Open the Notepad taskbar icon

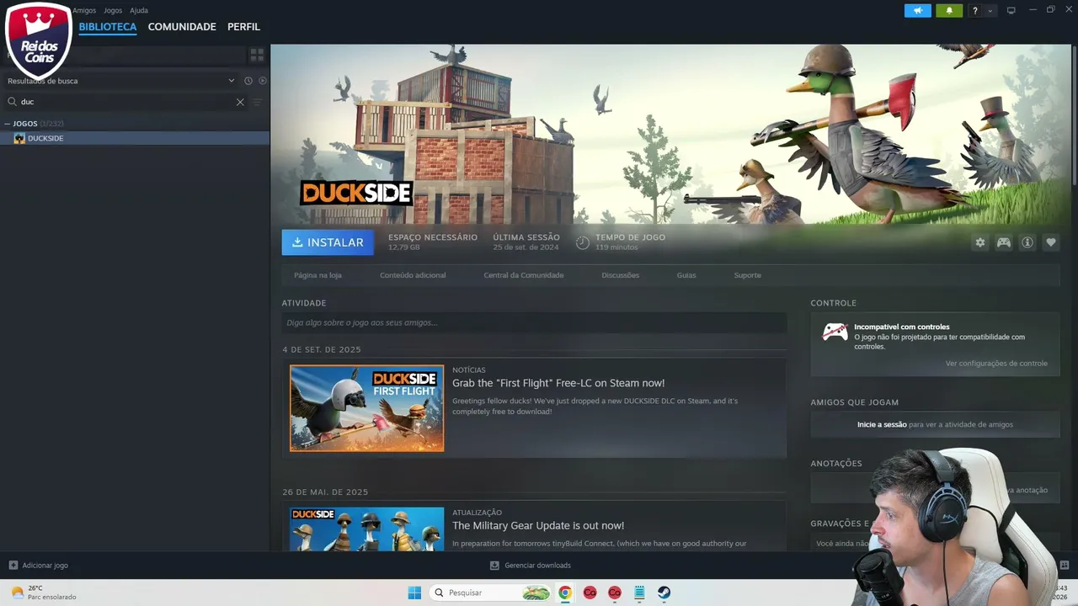point(639,593)
